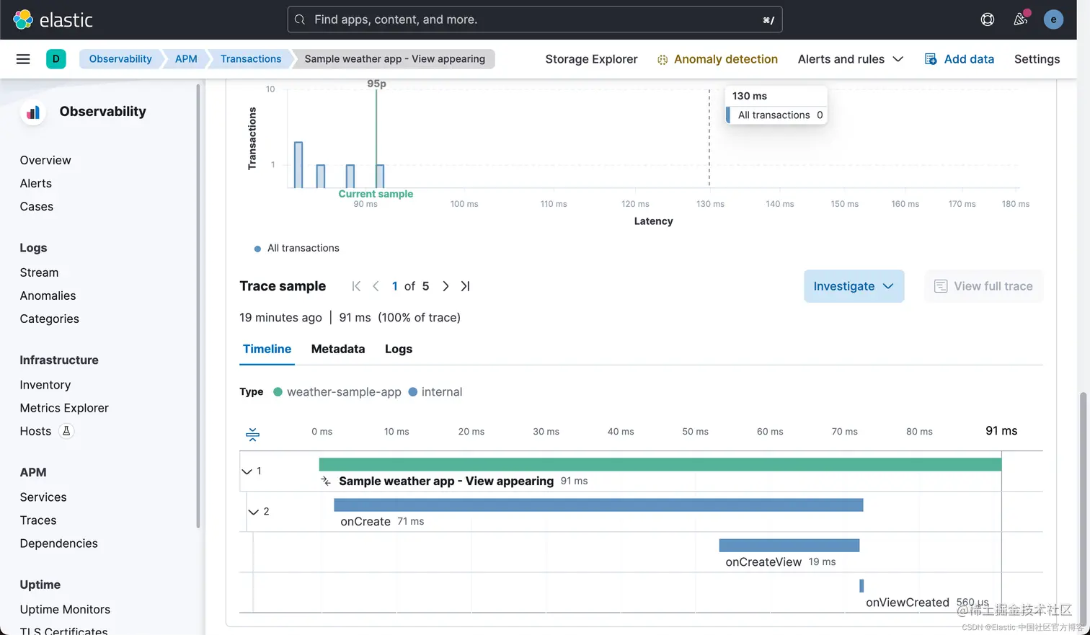
Task: Open the newsfeed notifications icon
Action: pos(1021,19)
